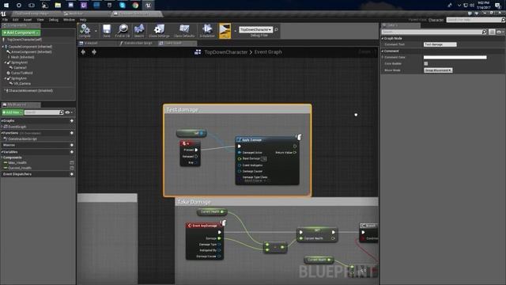Select ArrowComponent (Inherited) in the tree
Image resolution: width=506 pixels, height=285 pixels.
31,51
